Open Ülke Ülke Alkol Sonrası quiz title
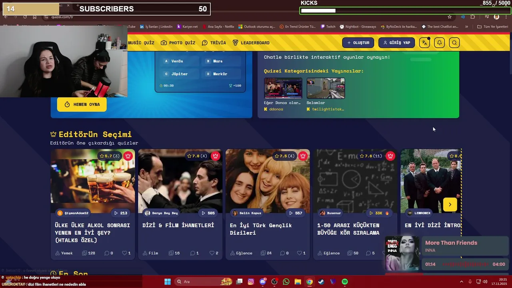Image resolution: width=512 pixels, height=288 pixels. coord(92,233)
